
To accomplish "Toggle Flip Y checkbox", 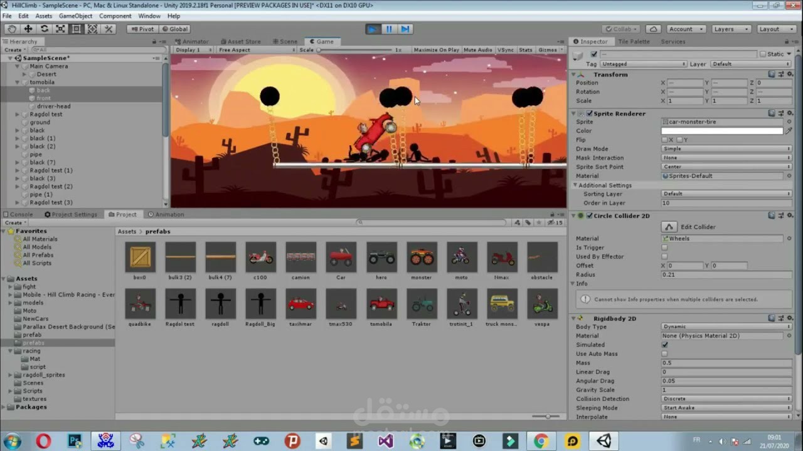I will (679, 140).
